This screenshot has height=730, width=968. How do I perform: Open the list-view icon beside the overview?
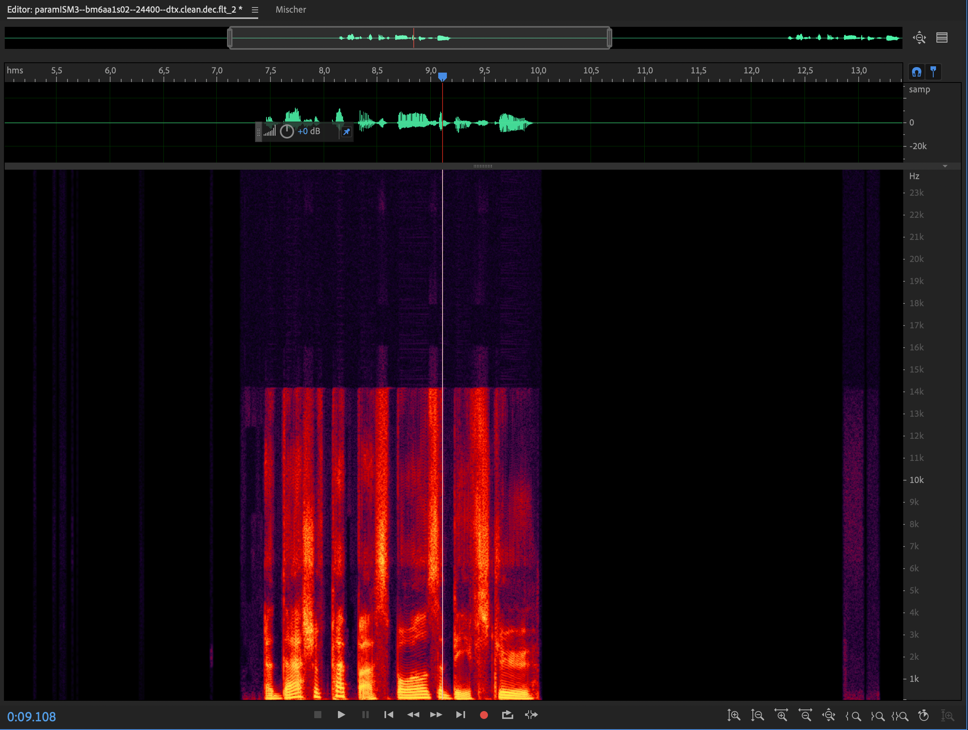point(942,37)
